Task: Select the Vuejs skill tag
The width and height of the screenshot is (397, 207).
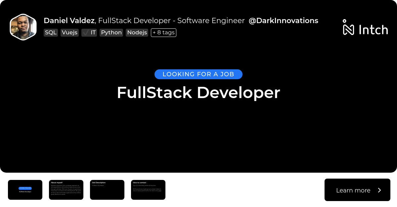Action: tap(69, 32)
